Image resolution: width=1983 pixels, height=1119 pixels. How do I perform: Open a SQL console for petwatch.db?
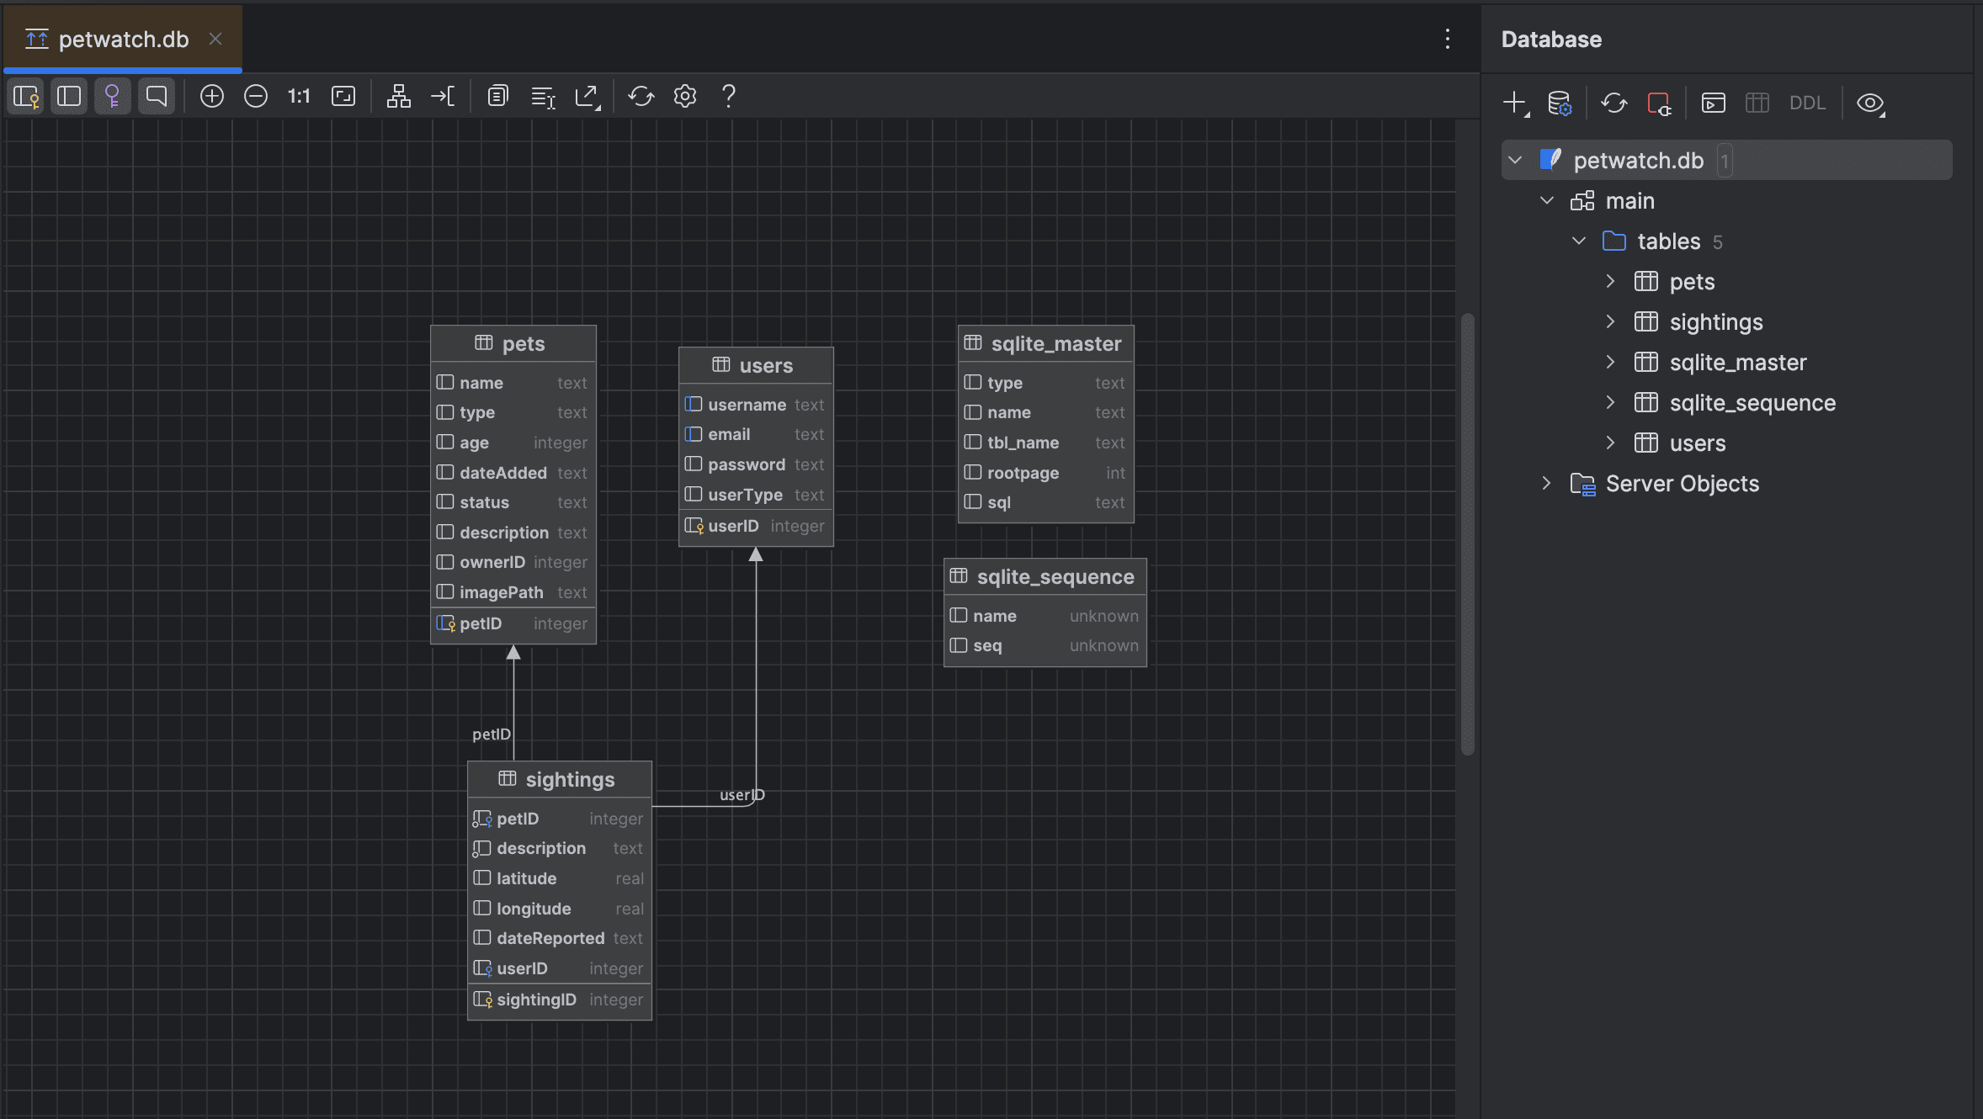1714,102
